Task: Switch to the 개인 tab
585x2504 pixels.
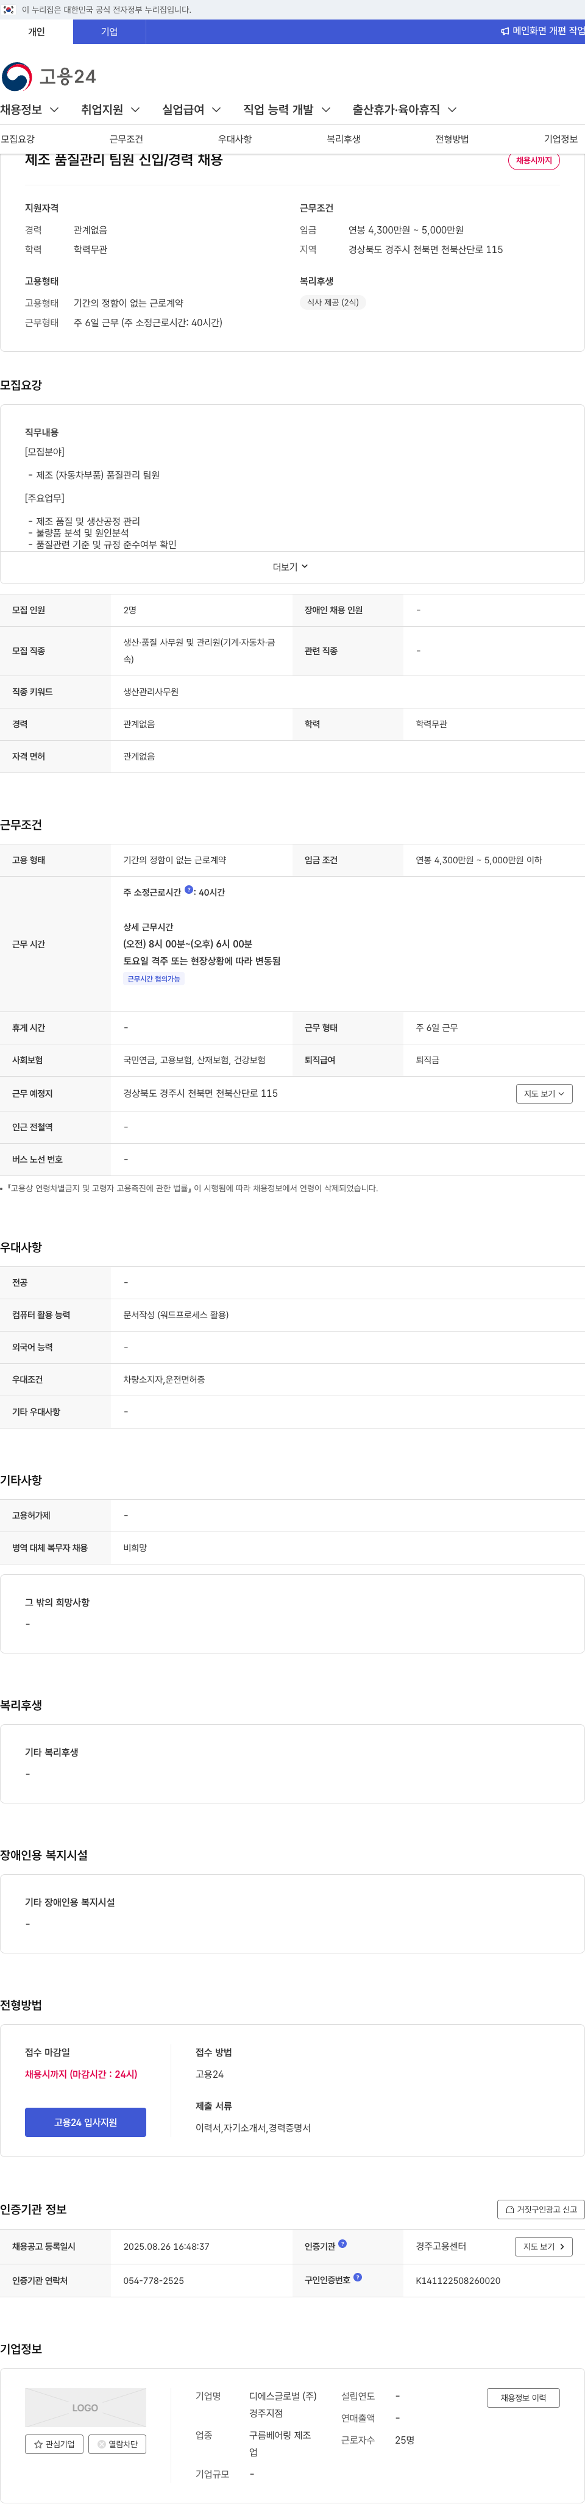Action: click(36, 31)
